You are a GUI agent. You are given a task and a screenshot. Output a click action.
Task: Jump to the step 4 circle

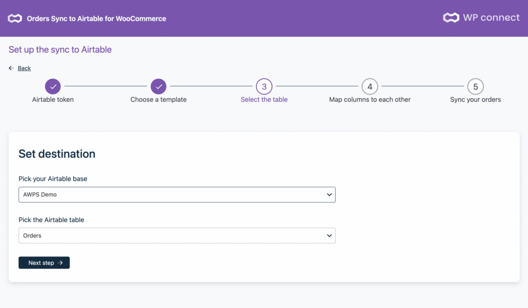click(370, 87)
